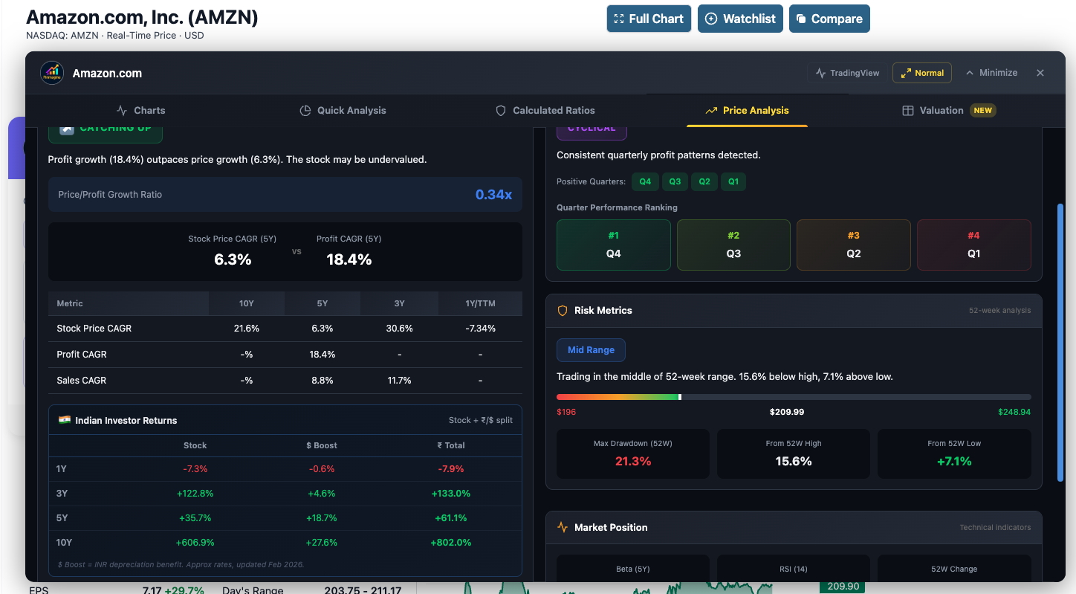Click the pie chart icon beside Quick Analysis
The width and height of the screenshot is (1076, 594).
point(305,110)
